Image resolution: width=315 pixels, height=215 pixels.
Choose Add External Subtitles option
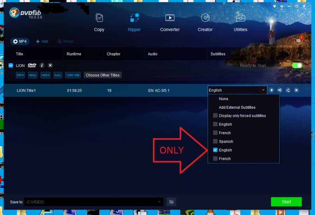[237, 107]
